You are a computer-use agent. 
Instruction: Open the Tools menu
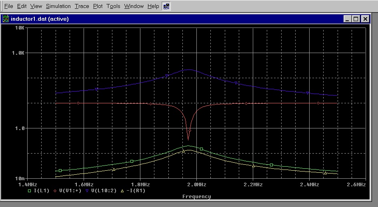[113, 6]
